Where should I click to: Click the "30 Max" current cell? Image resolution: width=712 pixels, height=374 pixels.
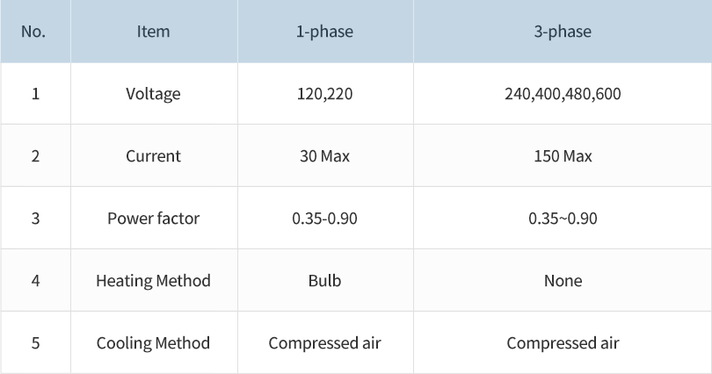click(324, 156)
